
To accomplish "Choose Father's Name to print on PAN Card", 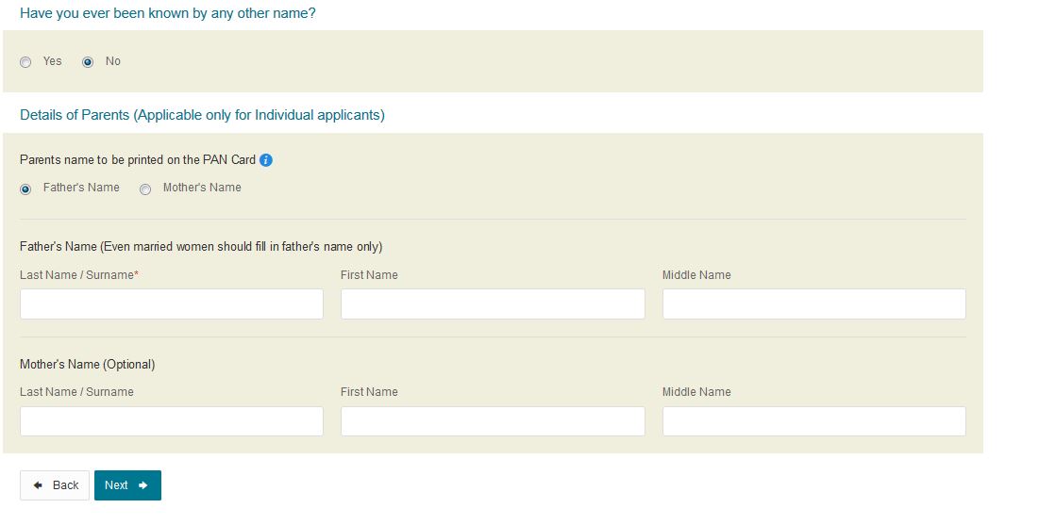I will coord(26,189).
